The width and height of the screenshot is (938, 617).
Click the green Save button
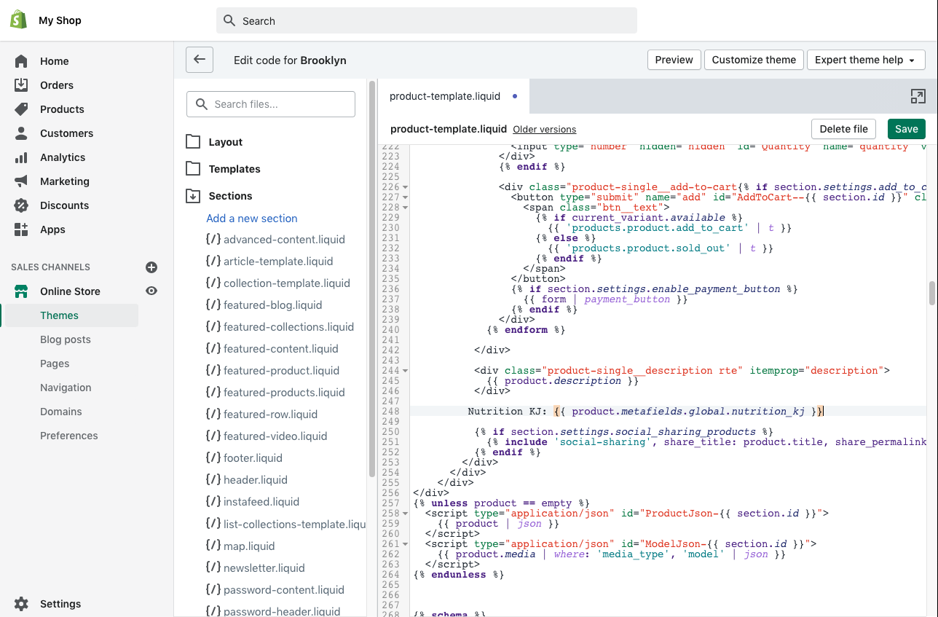point(906,129)
